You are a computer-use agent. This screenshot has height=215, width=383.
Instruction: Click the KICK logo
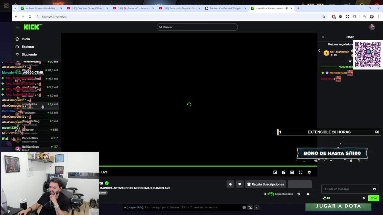33,27
